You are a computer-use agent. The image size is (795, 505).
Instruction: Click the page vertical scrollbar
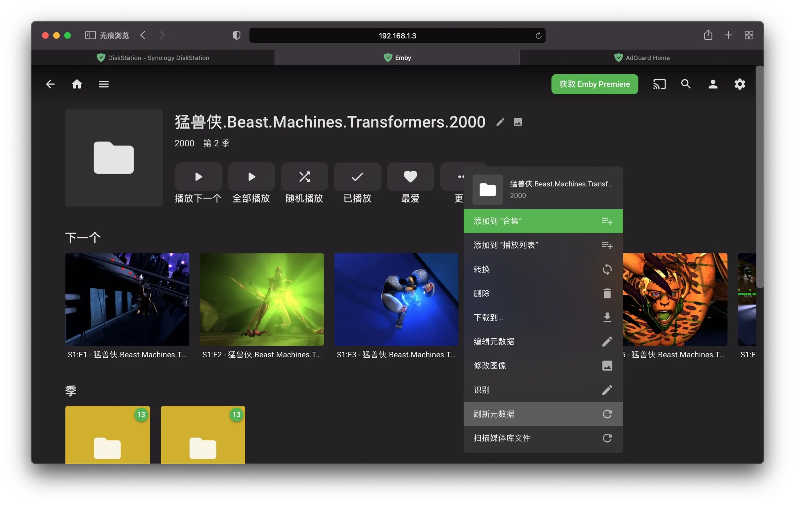pos(760,177)
